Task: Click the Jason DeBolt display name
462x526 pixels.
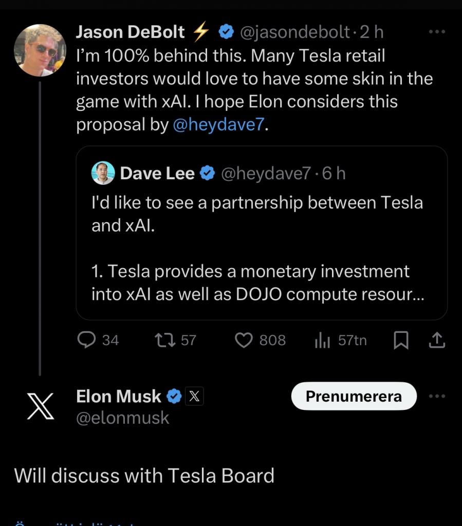Action: 130,32
